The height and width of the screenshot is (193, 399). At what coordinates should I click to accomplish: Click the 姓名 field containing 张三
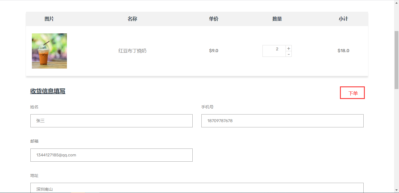[x=111, y=121]
